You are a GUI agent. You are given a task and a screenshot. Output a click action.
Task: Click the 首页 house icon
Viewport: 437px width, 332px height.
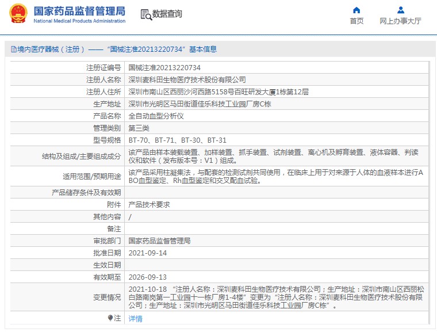[356, 10]
